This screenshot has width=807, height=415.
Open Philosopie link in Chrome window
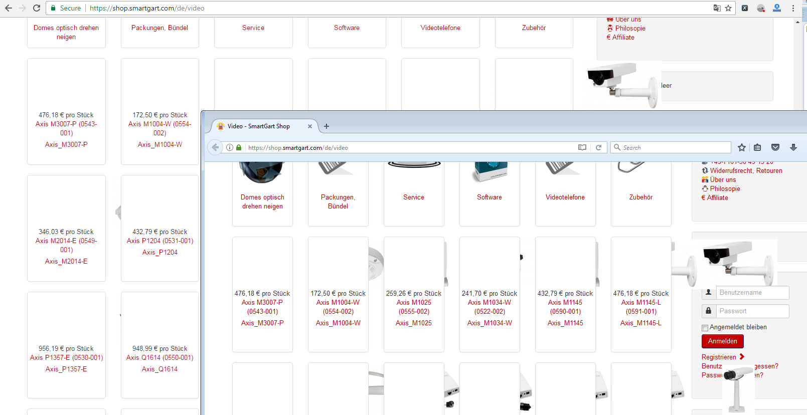click(x=630, y=29)
